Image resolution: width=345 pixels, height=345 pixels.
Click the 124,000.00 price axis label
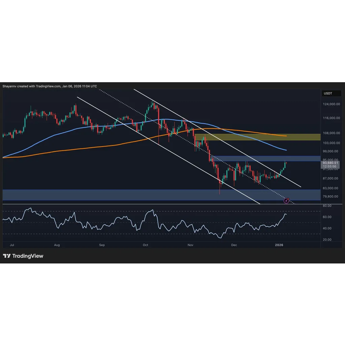click(332, 104)
